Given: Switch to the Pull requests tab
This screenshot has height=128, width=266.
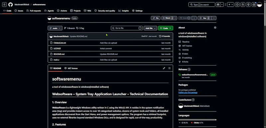Looking at the screenshot, I should click(34, 11).
